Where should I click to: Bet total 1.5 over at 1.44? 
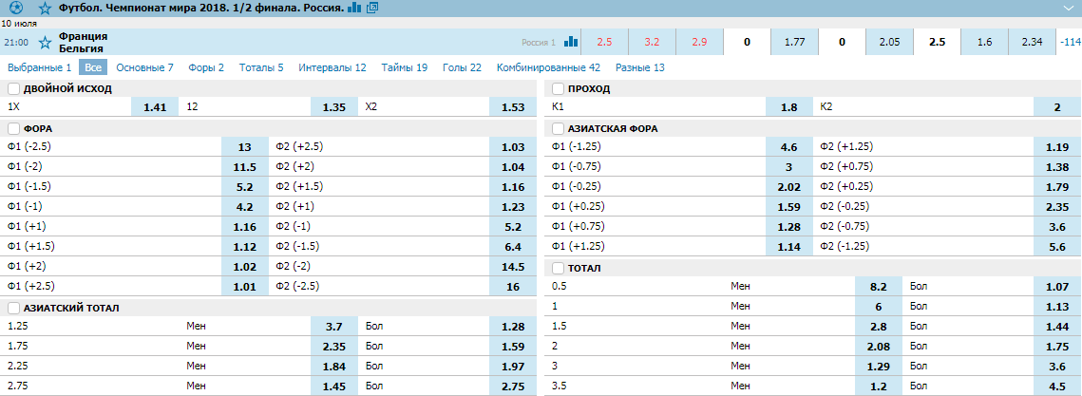pos(1058,327)
